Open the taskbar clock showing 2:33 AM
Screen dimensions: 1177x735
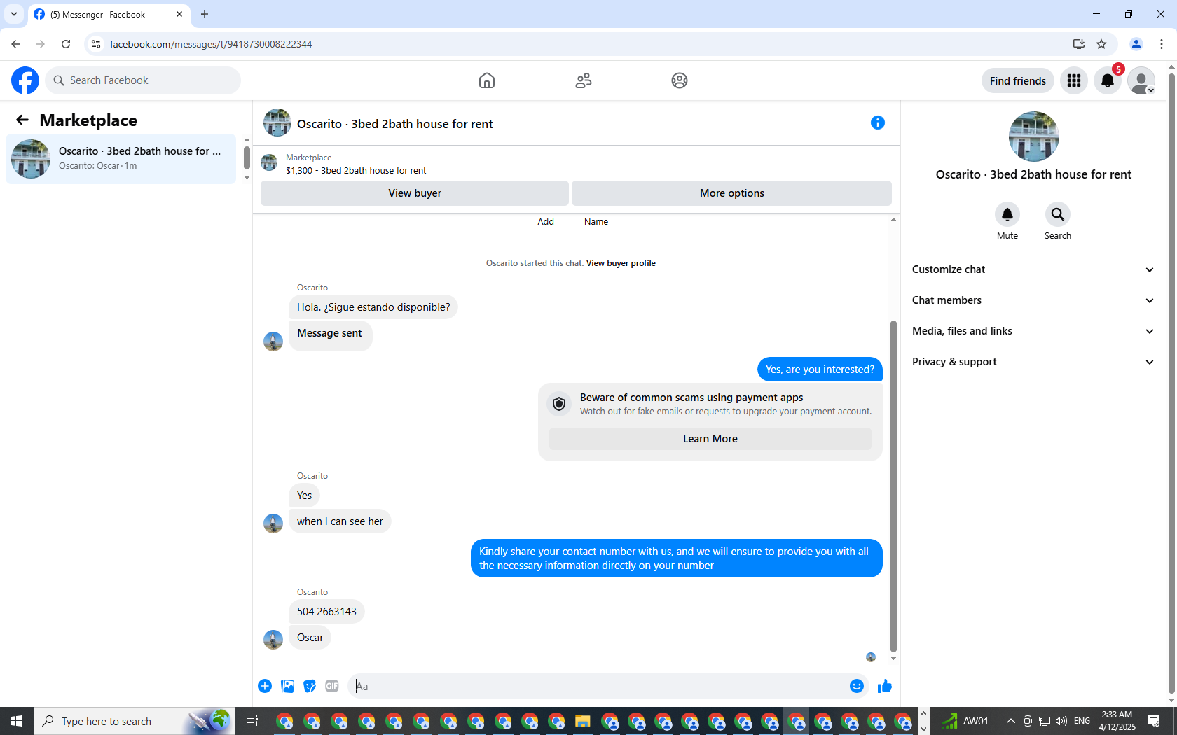[1117, 721]
